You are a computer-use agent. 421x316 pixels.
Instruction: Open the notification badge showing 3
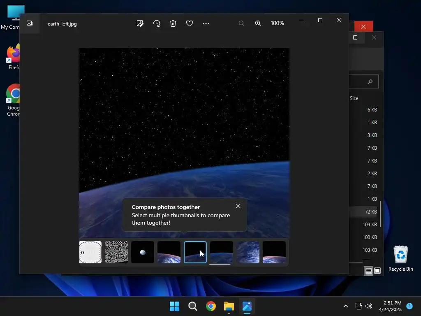point(409,306)
